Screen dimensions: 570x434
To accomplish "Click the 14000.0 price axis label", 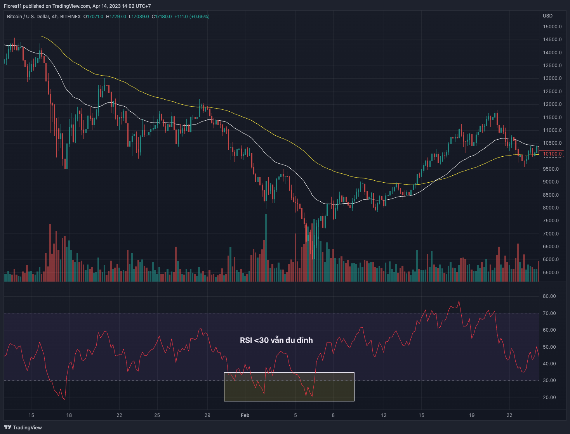I will (552, 53).
